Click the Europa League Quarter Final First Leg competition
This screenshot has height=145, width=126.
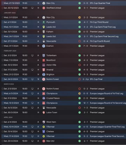[x=107, y=127]
